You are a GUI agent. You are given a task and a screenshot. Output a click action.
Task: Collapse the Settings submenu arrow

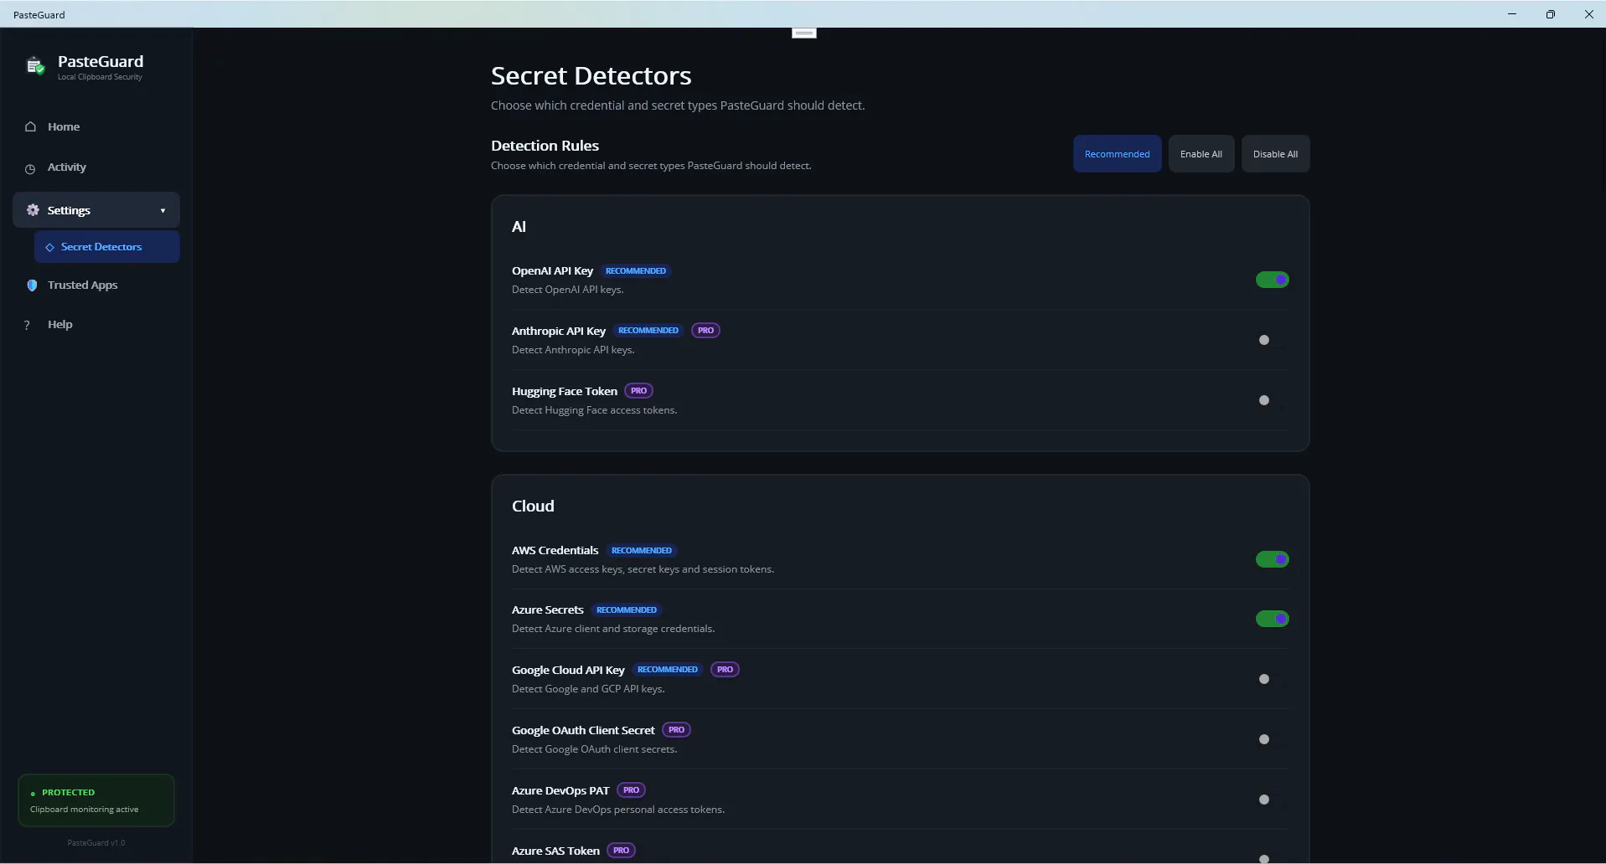pos(163,211)
